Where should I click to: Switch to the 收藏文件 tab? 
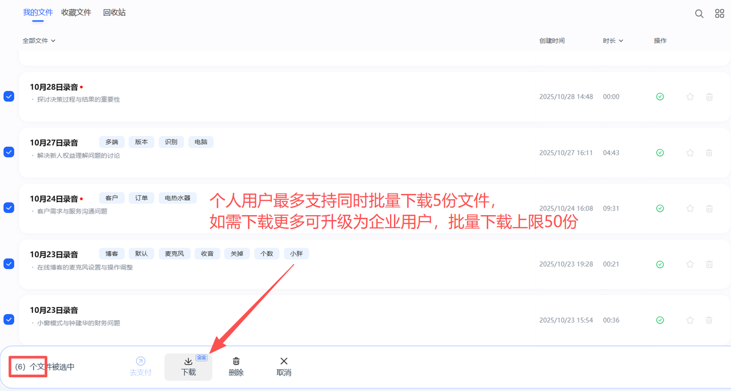[x=76, y=13]
